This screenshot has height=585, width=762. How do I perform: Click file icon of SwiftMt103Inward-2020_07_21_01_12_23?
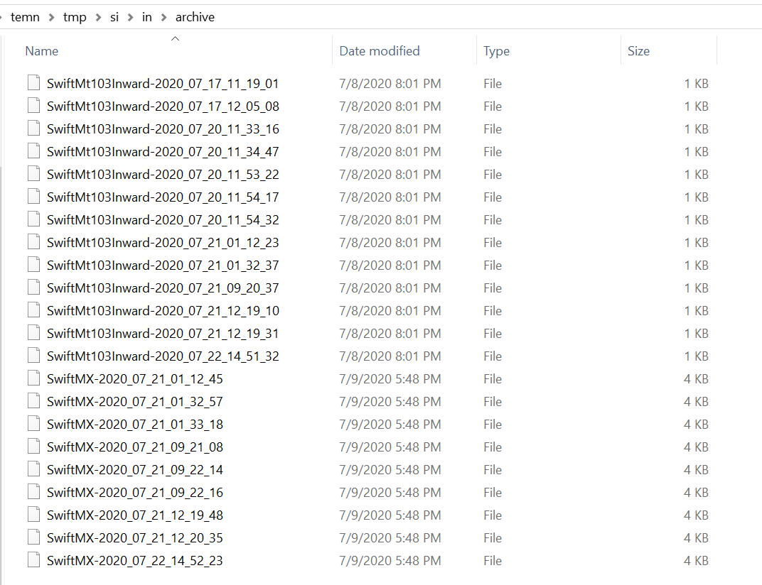[x=33, y=242]
